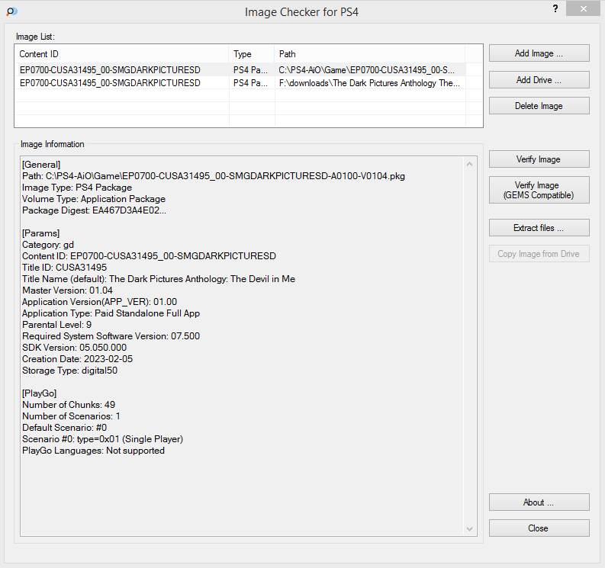Click 'Required System Software Version: 07.500'
605x568 pixels.
[111, 336]
